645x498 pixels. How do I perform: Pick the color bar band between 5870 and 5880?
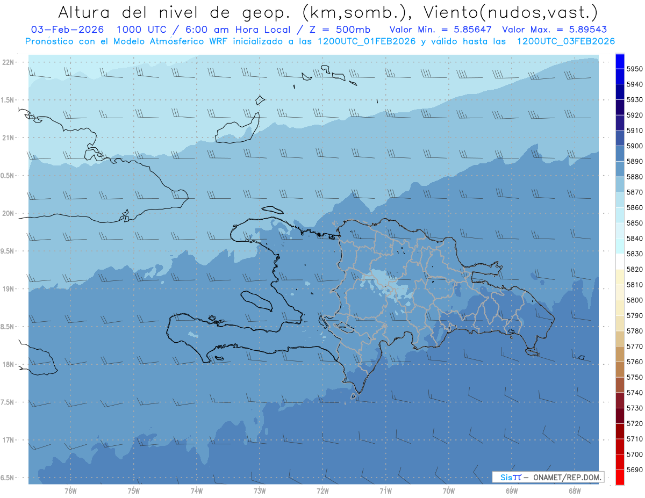coord(619,184)
